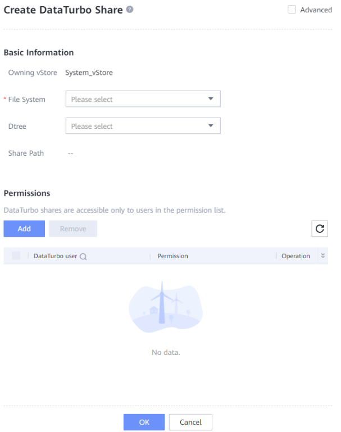Enable the Advanced checkbox
Image resolution: width=341 pixels, height=432 pixels.
[292, 10]
